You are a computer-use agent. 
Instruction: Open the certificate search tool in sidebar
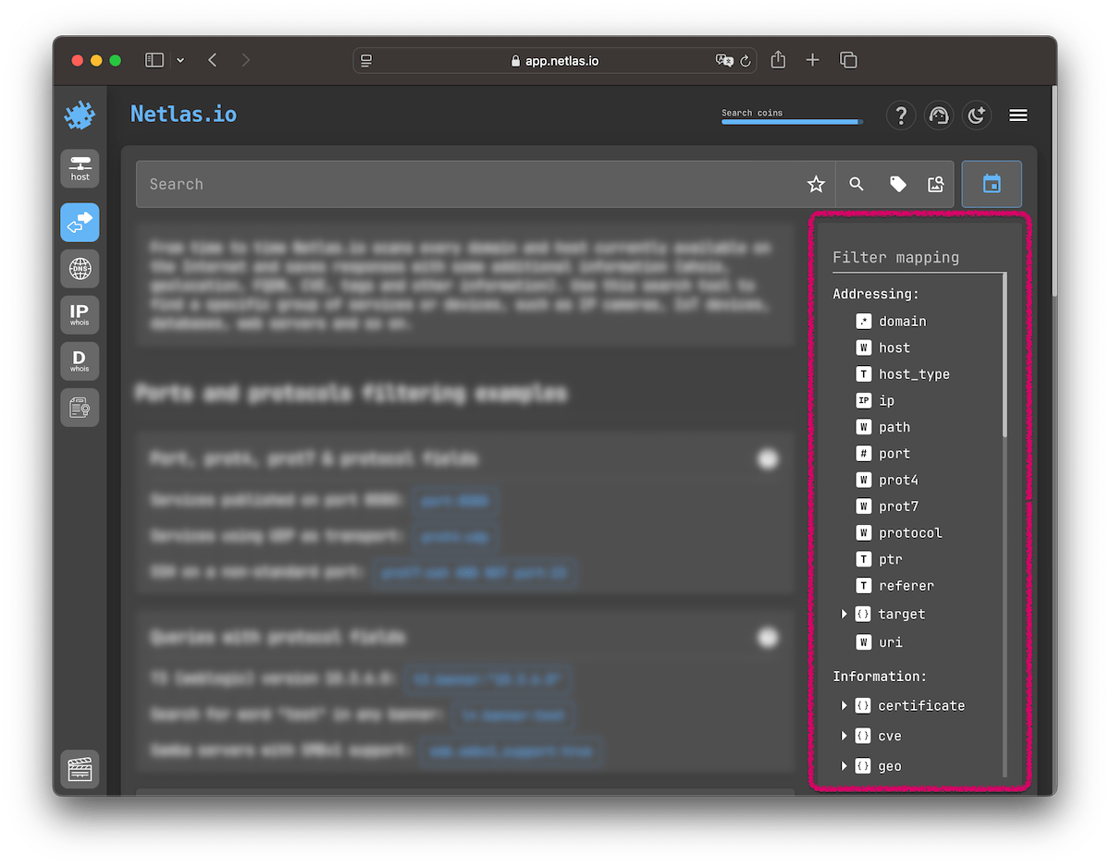point(80,407)
